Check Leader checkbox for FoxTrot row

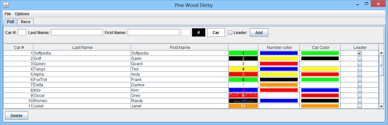[360, 79]
